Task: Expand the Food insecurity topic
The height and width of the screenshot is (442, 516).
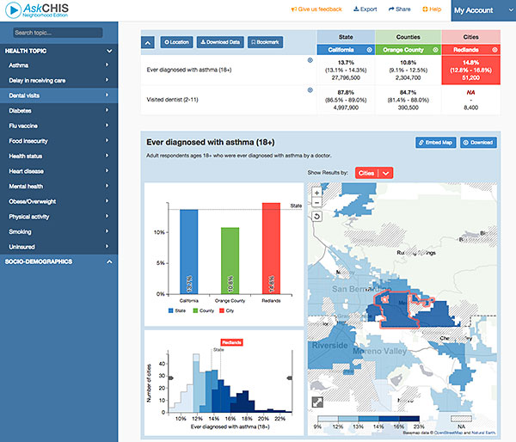Action: (x=58, y=141)
